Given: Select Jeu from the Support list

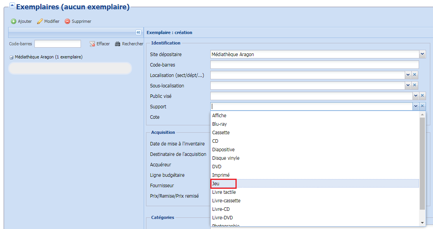Looking at the screenshot, I should (x=216, y=183).
